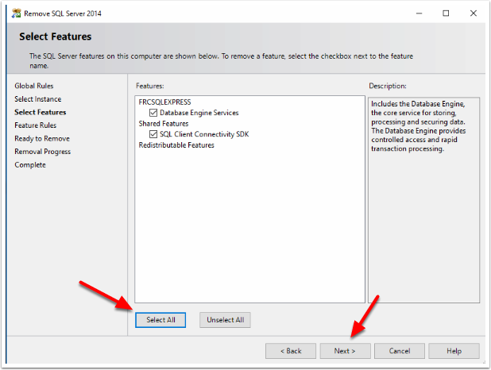The image size is (491, 370).
Task: Proceed with the Next > button
Action: (345, 351)
